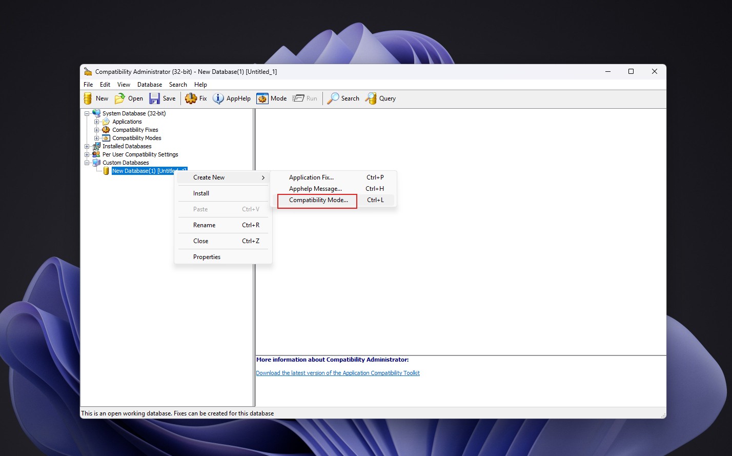Open a database with the Open toolbar icon
732x456 pixels.
point(120,98)
